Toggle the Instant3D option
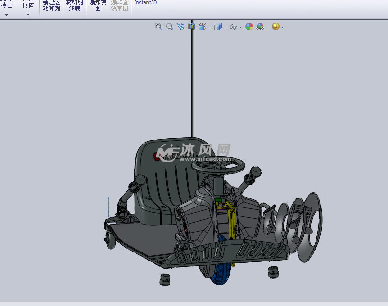 click(x=145, y=3)
